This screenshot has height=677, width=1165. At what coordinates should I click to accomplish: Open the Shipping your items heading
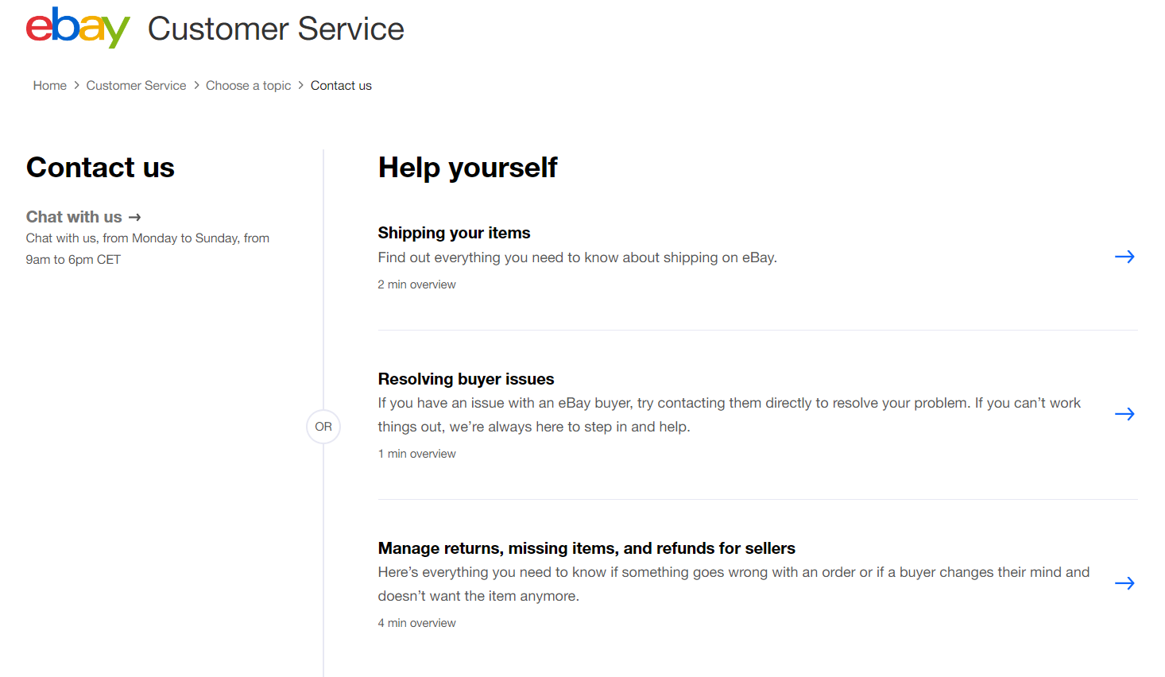(x=454, y=233)
